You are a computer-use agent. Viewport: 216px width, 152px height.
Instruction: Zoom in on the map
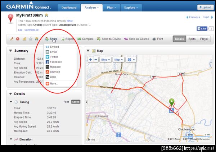[x=90, y=60]
